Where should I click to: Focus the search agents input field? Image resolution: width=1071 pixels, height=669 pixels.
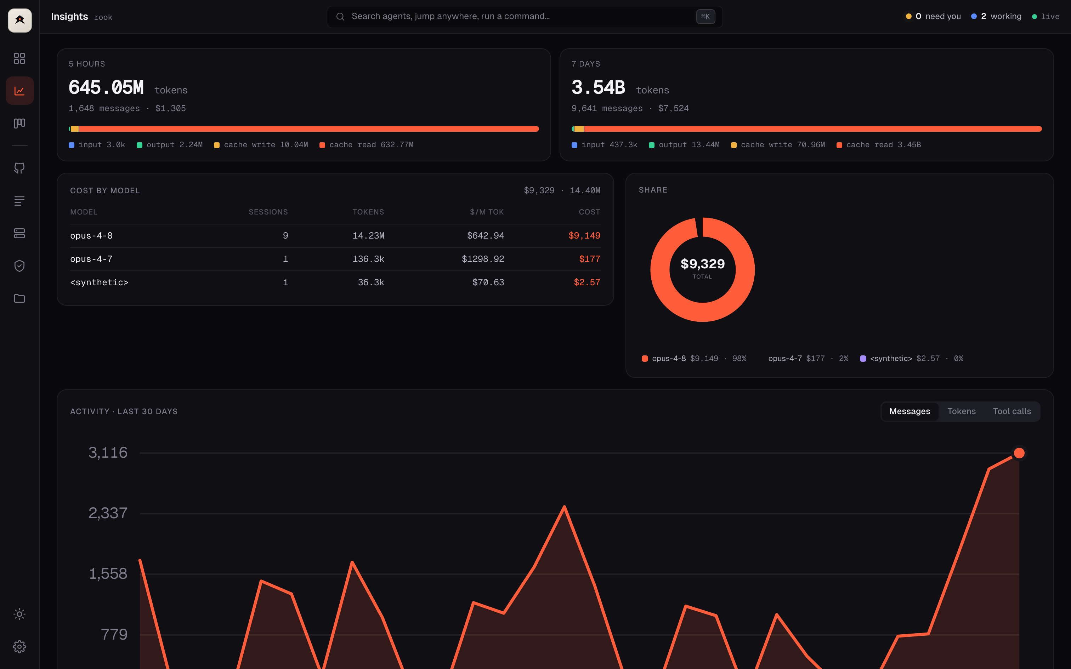point(525,17)
